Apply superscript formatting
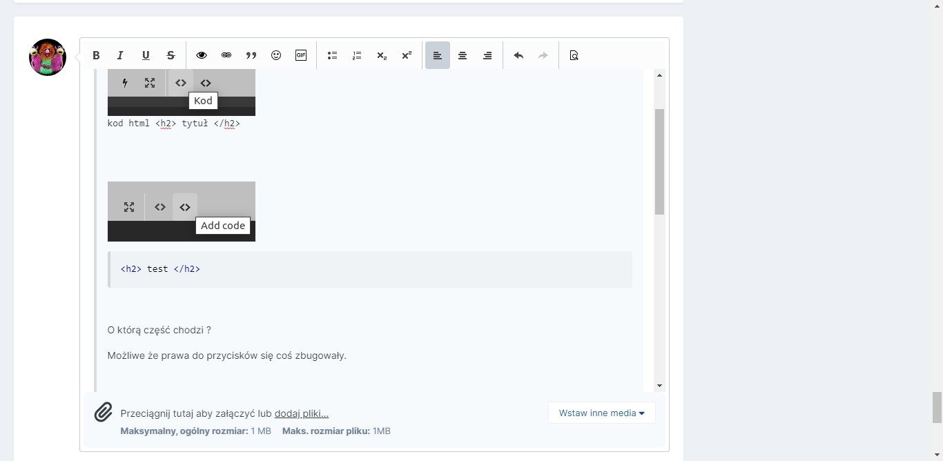 point(407,55)
